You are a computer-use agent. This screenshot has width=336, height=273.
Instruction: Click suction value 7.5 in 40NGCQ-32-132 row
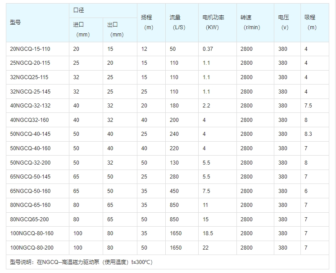[308, 106]
